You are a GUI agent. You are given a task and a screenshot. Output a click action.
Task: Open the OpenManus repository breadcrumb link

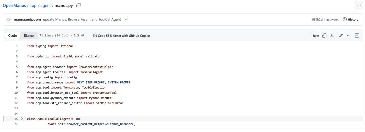[14, 6]
